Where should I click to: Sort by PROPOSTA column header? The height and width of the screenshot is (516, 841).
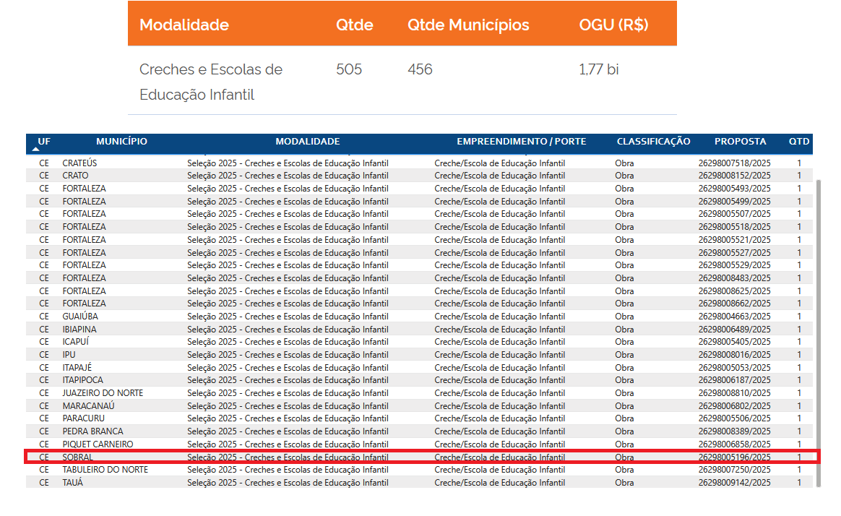pyautogui.click(x=740, y=142)
